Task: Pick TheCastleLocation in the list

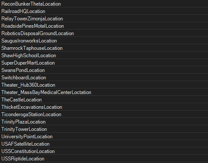Action: pos(104,100)
